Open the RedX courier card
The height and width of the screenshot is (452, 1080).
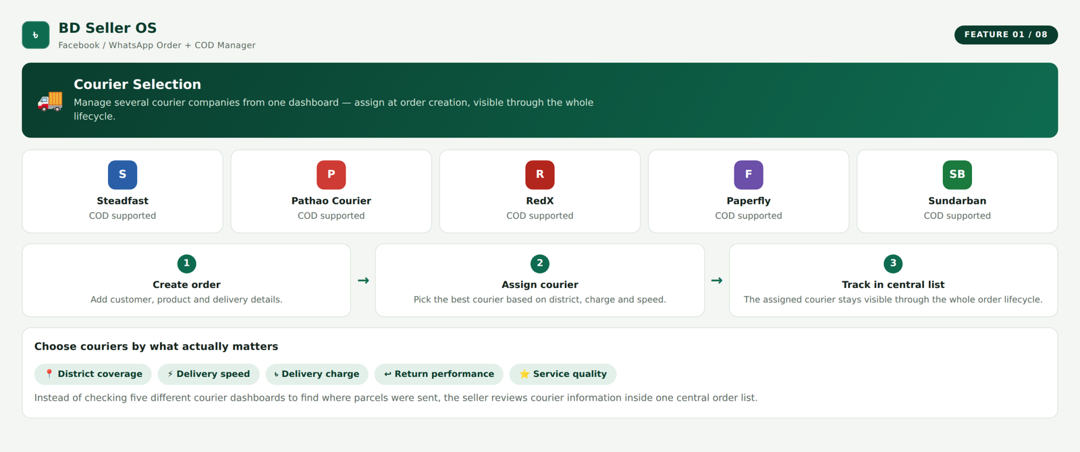(x=540, y=192)
